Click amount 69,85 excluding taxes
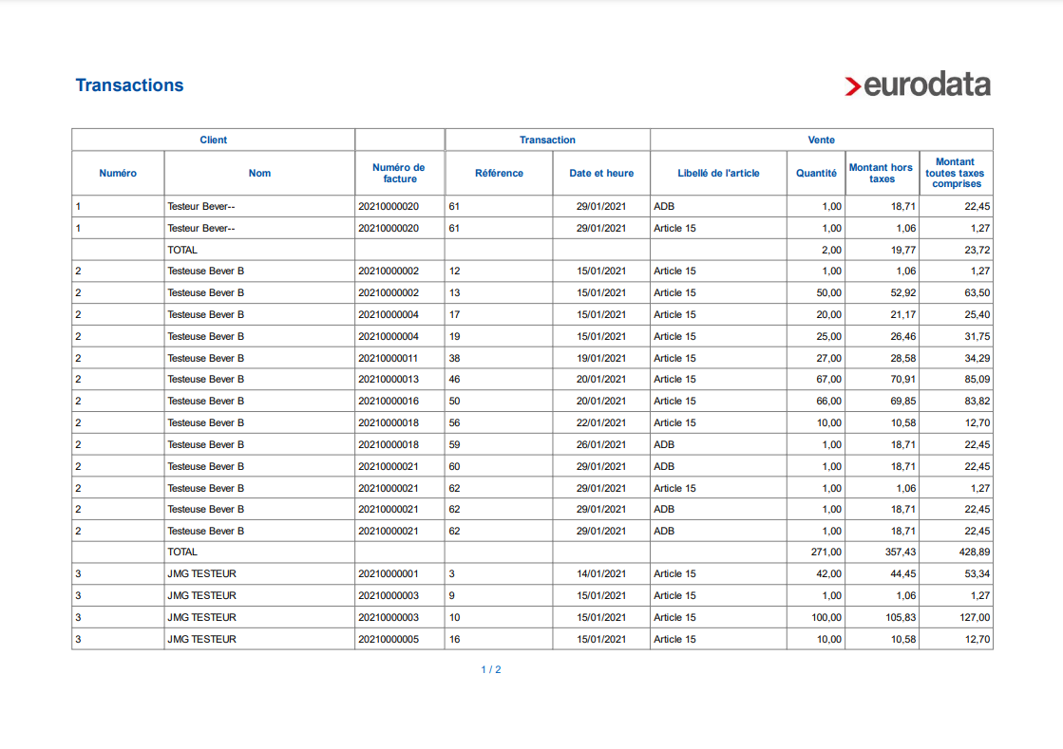Image resolution: width=1063 pixels, height=749 pixels. pyautogui.click(x=903, y=401)
